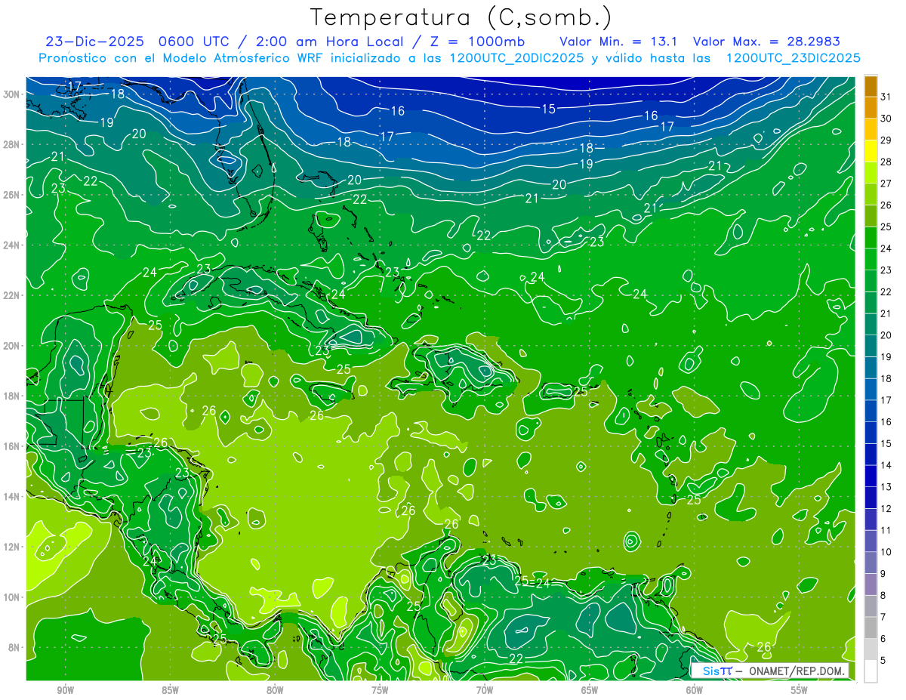906x700 pixels.
Task: Click the legend value "20"
Action: (886, 335)
